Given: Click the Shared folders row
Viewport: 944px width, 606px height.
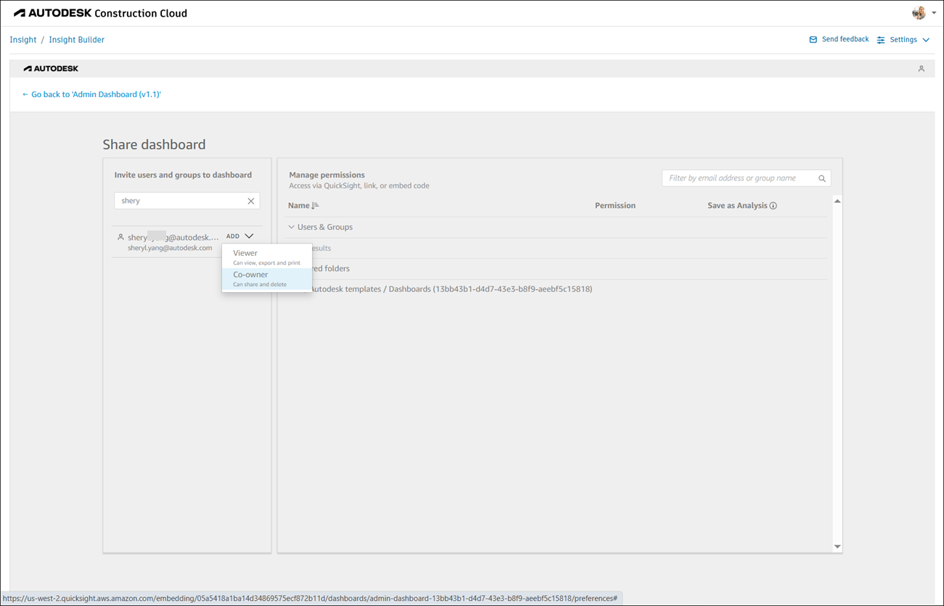Looking at the screenshot, I should click(557, 269).
